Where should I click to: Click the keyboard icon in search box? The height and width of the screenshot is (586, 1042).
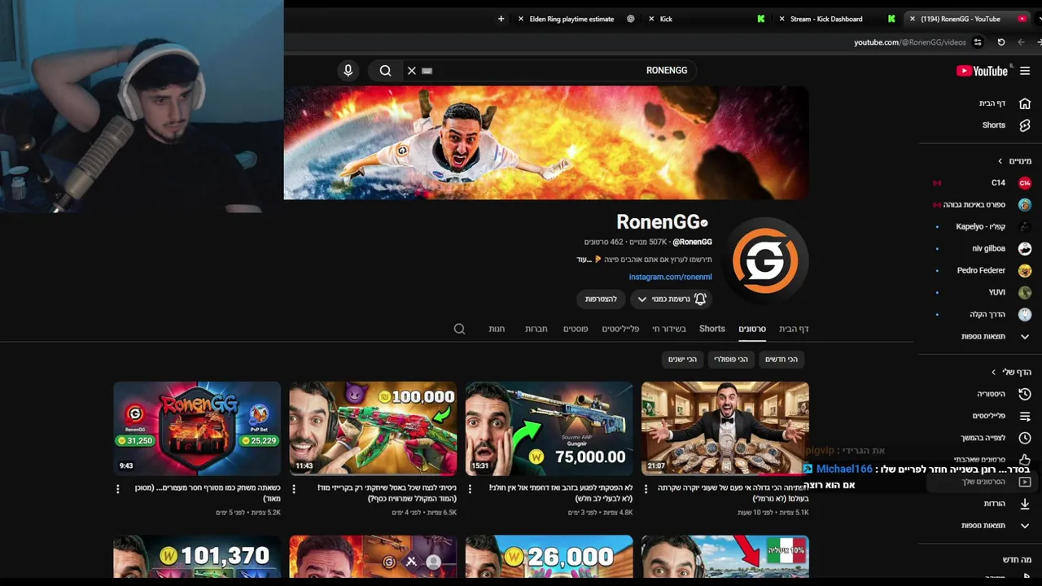(x=427, y=71)
